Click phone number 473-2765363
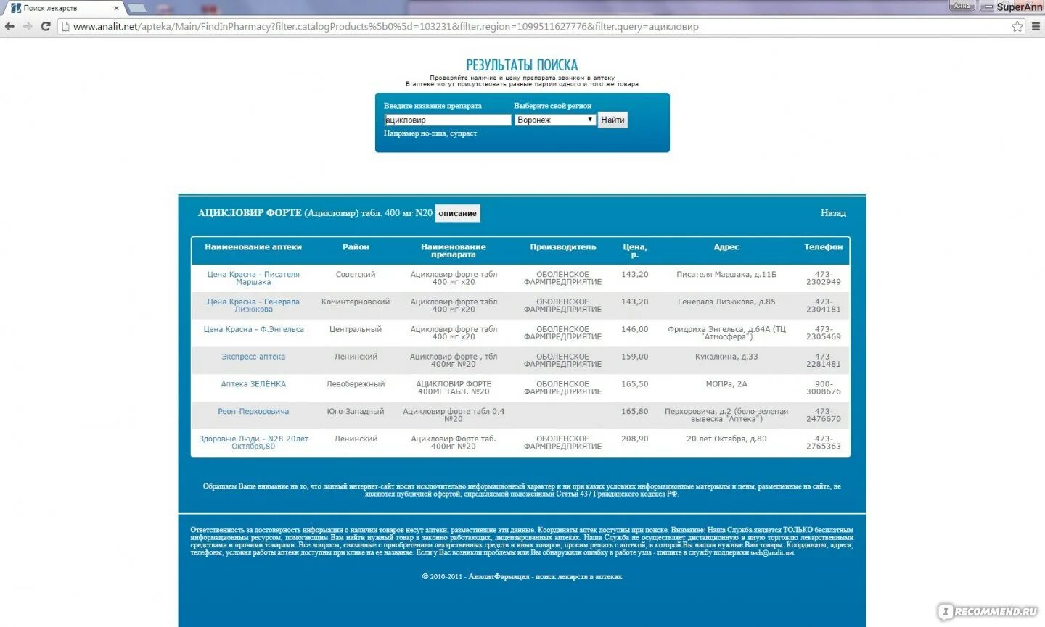1045x627 pixels. pyautogui.click(x=824, y=443)
